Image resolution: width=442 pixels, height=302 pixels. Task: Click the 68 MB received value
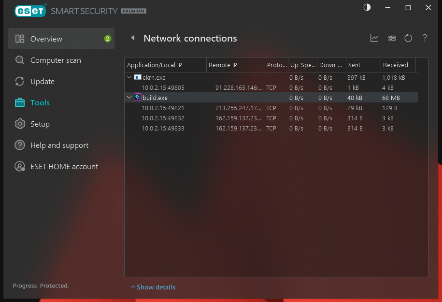[x=391, y=98]
